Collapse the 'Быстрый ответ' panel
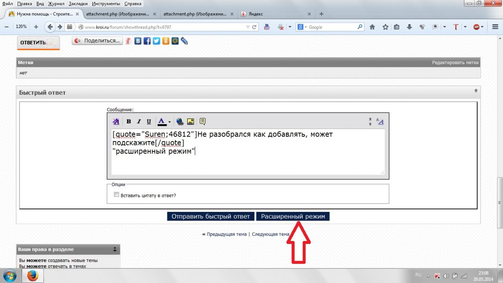503x283 pixels. click(x=476, y=91)
